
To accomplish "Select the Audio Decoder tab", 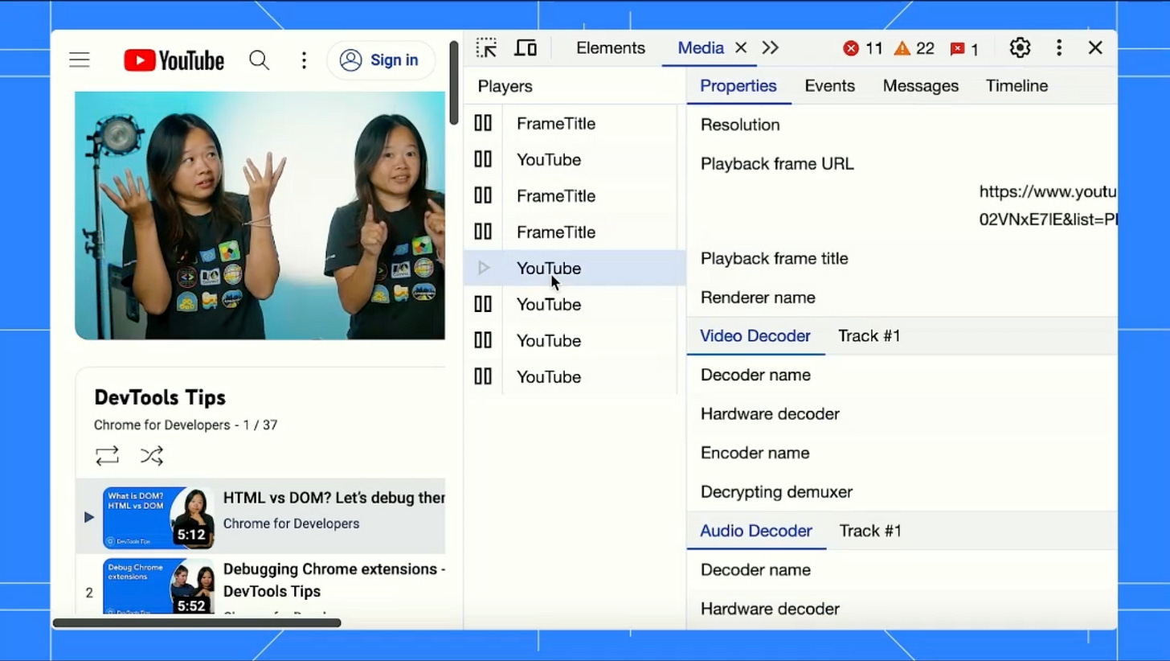I will point(756,531).
